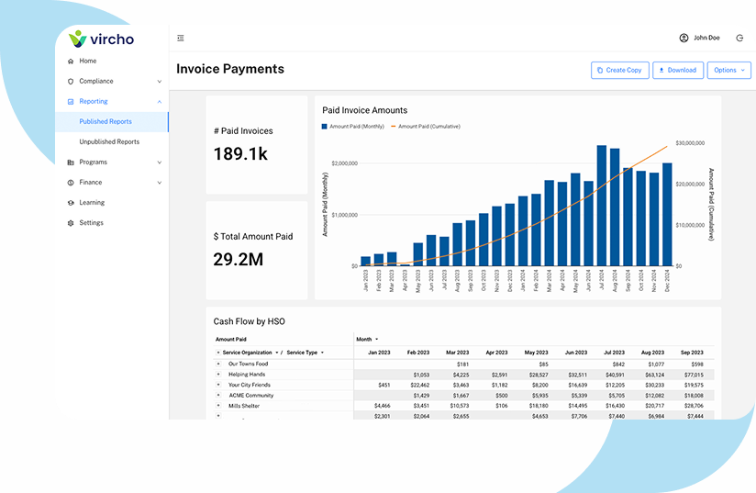Viewport: 756px width, 493px height.
Task: Click the May 2023 column header
Action: tap(536, 353)
